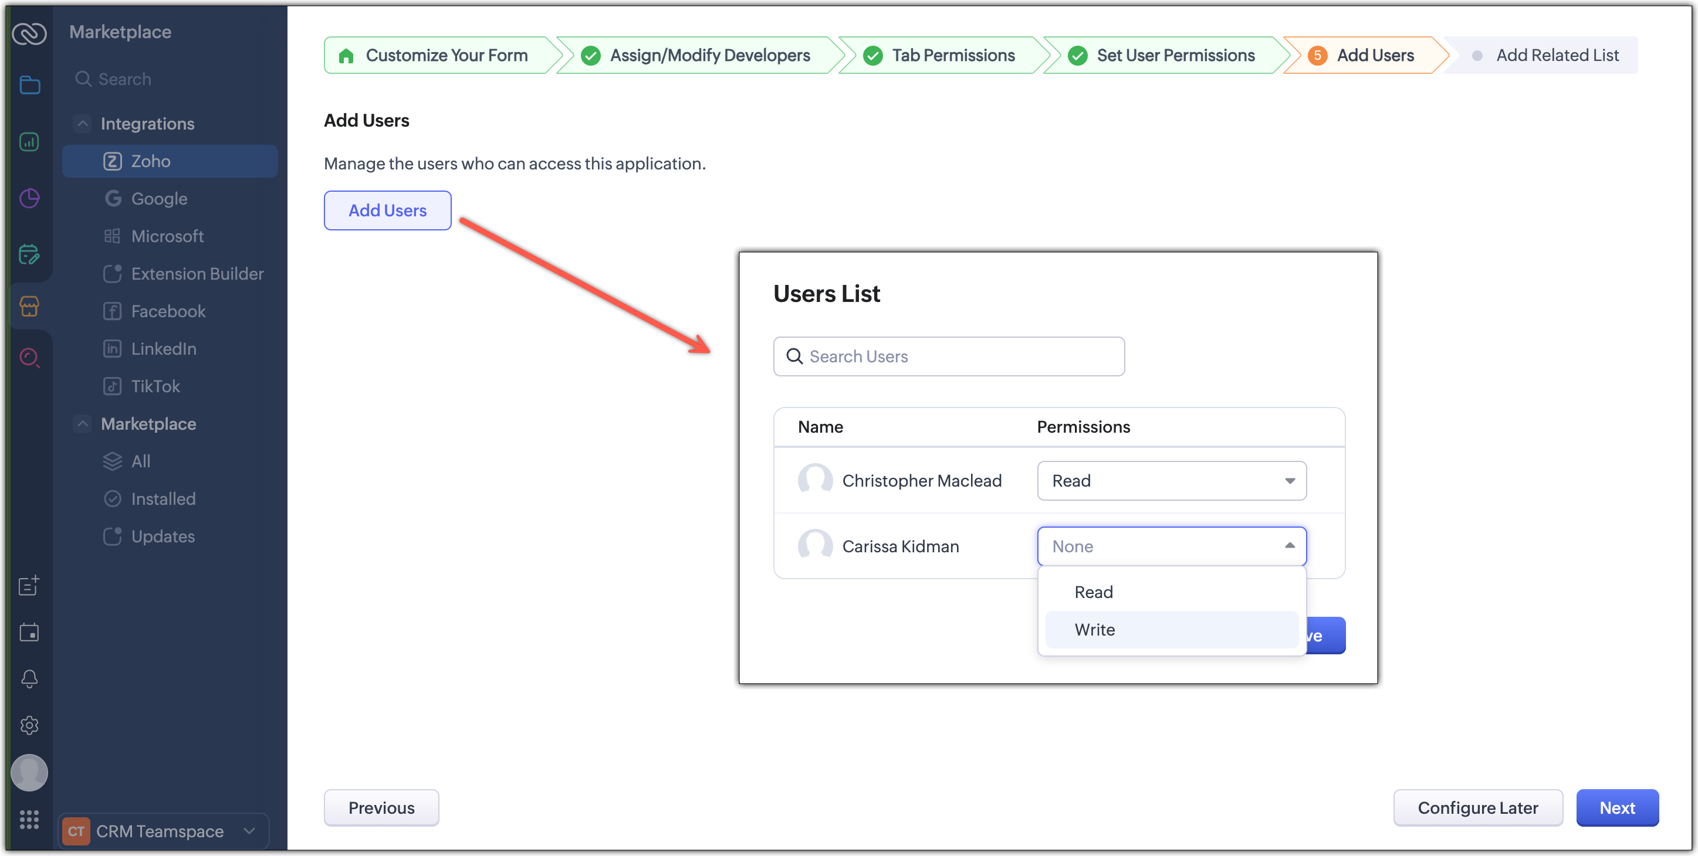Open the app launcher grid icon
This screenshot has width=1698, height=856.
[x=30, y=819]
